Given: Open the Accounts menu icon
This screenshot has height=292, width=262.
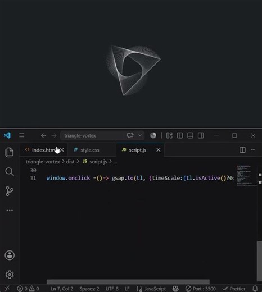Looking at the screenshot, I should tap(10, 255).
